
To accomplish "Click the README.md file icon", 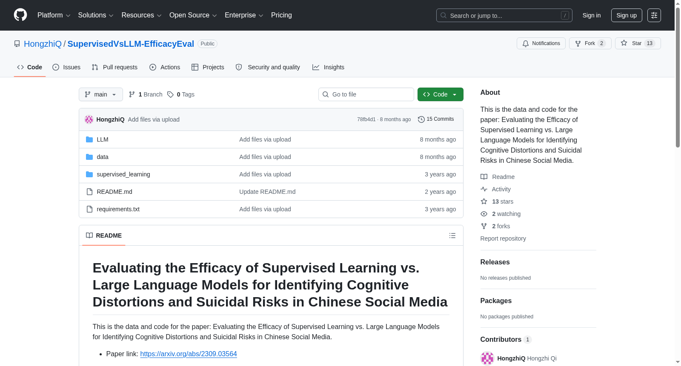I will (89, 192).
